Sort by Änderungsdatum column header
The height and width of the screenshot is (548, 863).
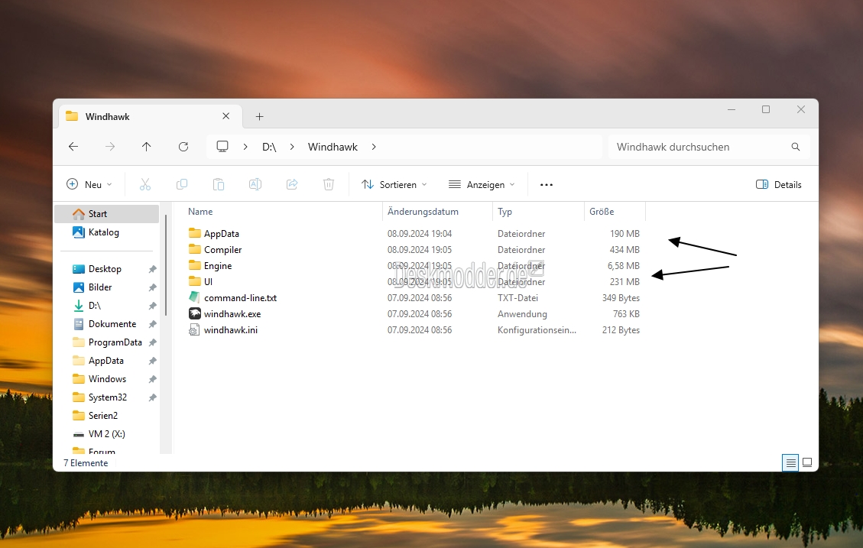(x=423, y=212)
